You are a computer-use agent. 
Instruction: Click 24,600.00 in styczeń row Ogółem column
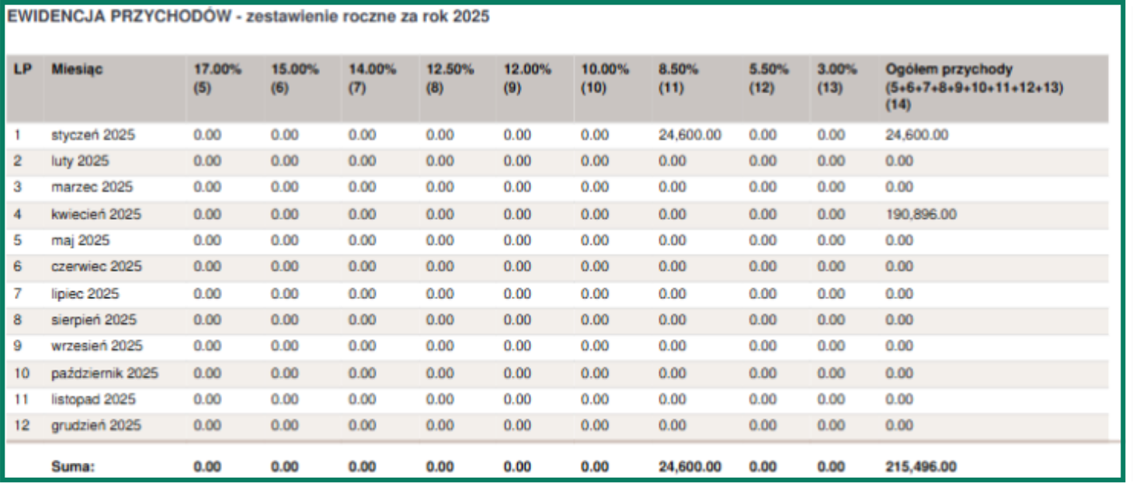[917, 135]
